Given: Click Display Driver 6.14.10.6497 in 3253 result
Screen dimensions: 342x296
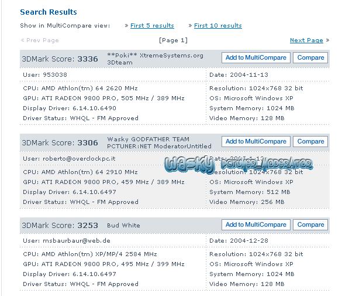Looking at the screenshot, I should point(70,274).
